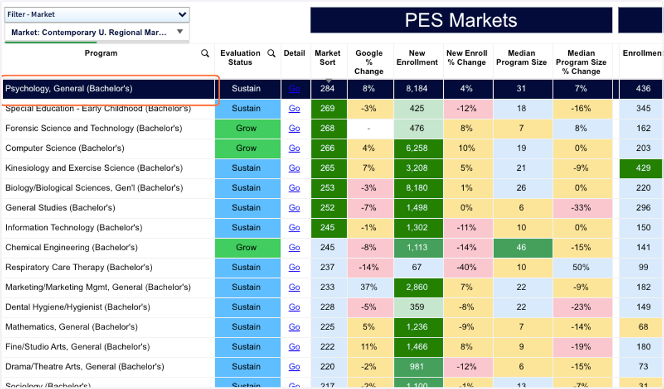The image size is (664, 389).
Task: Click Grow status for Computer Science
Action: coord(246,148)
